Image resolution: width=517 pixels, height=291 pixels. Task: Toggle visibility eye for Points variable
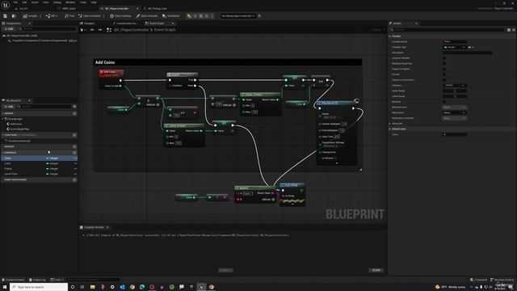[x=75, y=169]
